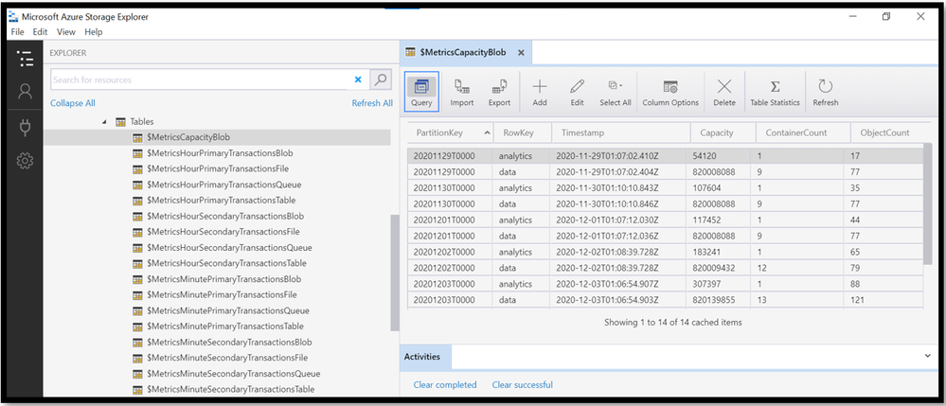Open the Select All dropdown
The image size is (946, 406).
pyautogui.click(x=616, y=92)
